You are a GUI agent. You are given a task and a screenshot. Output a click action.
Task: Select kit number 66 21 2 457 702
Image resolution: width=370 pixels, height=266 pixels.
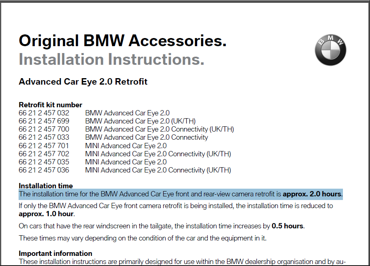click(x=44, y=154)
